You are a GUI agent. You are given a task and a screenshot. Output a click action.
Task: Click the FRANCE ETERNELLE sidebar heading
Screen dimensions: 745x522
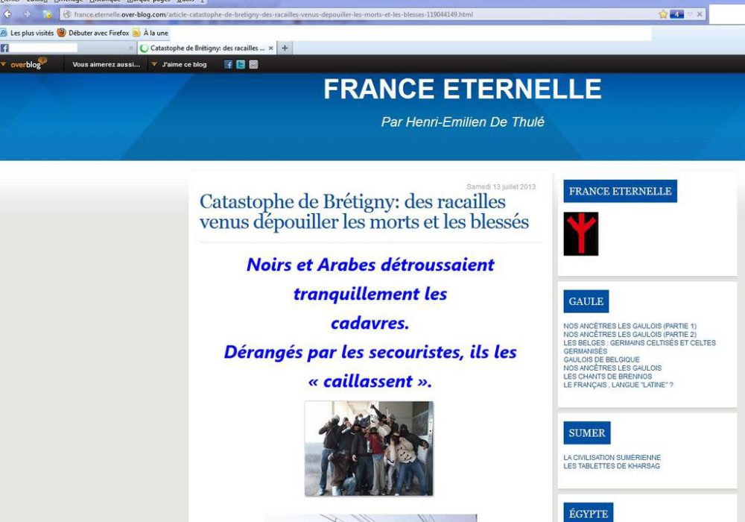point(620,191)
